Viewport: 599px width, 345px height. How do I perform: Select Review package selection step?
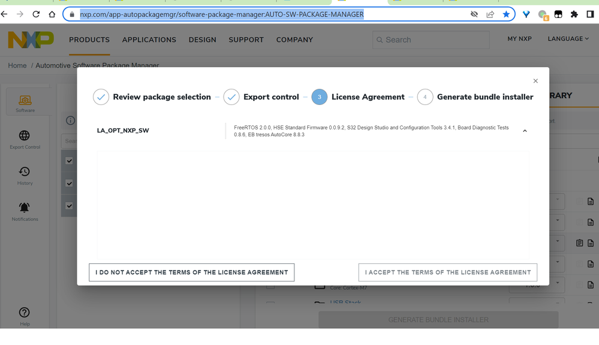(152, 97)
